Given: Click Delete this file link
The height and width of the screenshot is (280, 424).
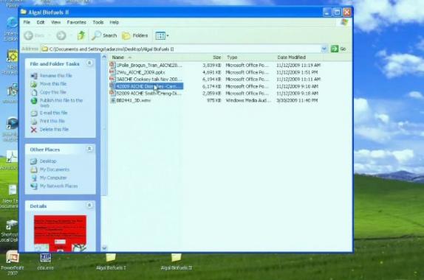Looking at the screenshot, I should [x=54, y=129].
